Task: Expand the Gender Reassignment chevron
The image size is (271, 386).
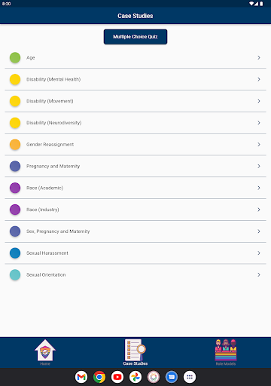Action: click(259, 145)
